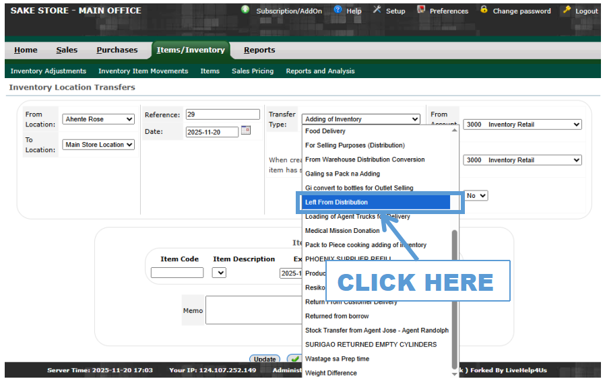
Task: Click the Help question mark icon
Action: pyautogui.click(x=338, y=10)
